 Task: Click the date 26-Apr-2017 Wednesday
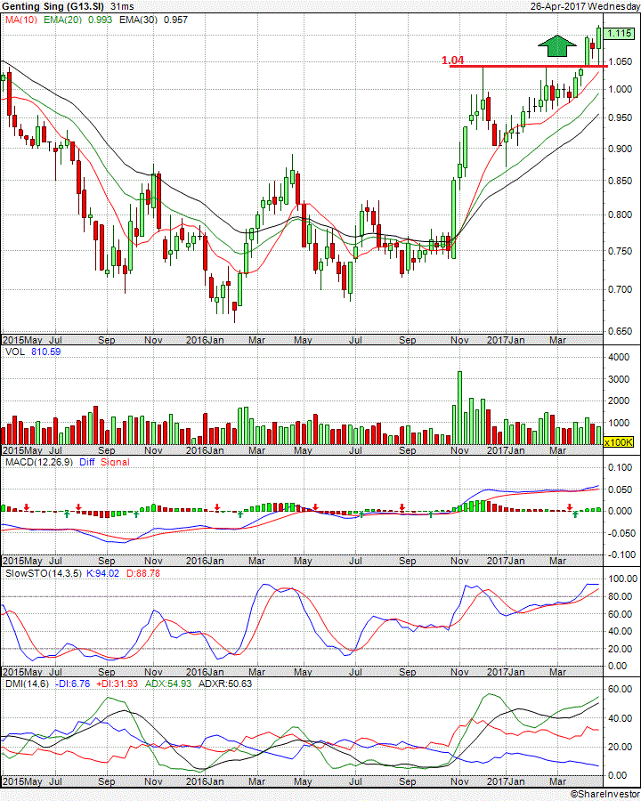[585, 6]
